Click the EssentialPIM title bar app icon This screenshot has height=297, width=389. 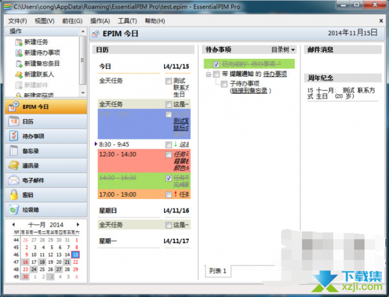[7, 7]
